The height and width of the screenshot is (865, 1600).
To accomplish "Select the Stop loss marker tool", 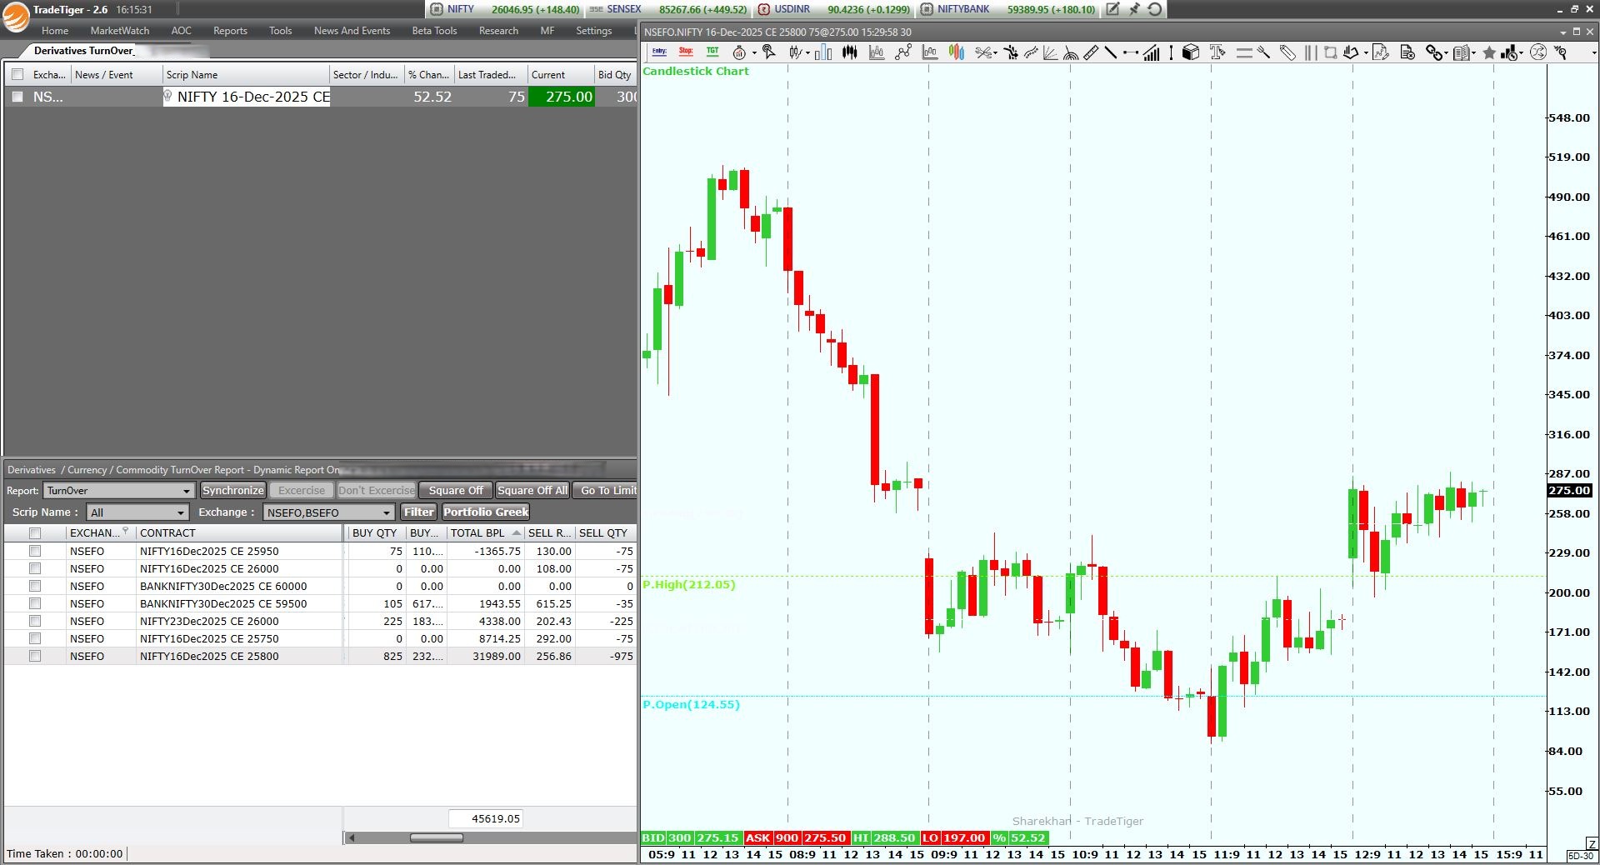I will coord(686,52).
